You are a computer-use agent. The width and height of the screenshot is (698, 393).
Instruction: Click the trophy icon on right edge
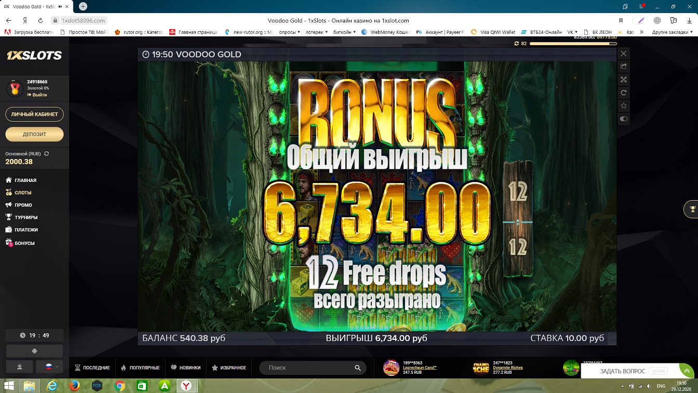692,209
